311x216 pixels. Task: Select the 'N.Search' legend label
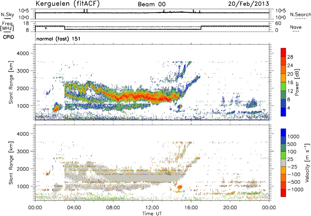pos(301,14)
